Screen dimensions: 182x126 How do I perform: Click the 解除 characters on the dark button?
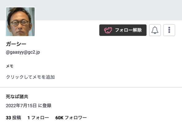pos(137,30)
